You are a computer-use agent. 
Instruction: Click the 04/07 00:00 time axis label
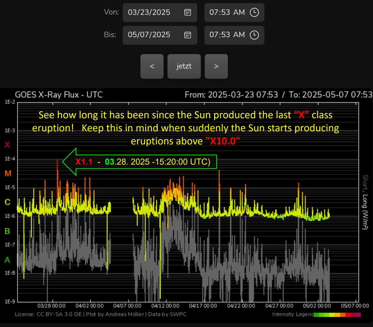point(127,306)
